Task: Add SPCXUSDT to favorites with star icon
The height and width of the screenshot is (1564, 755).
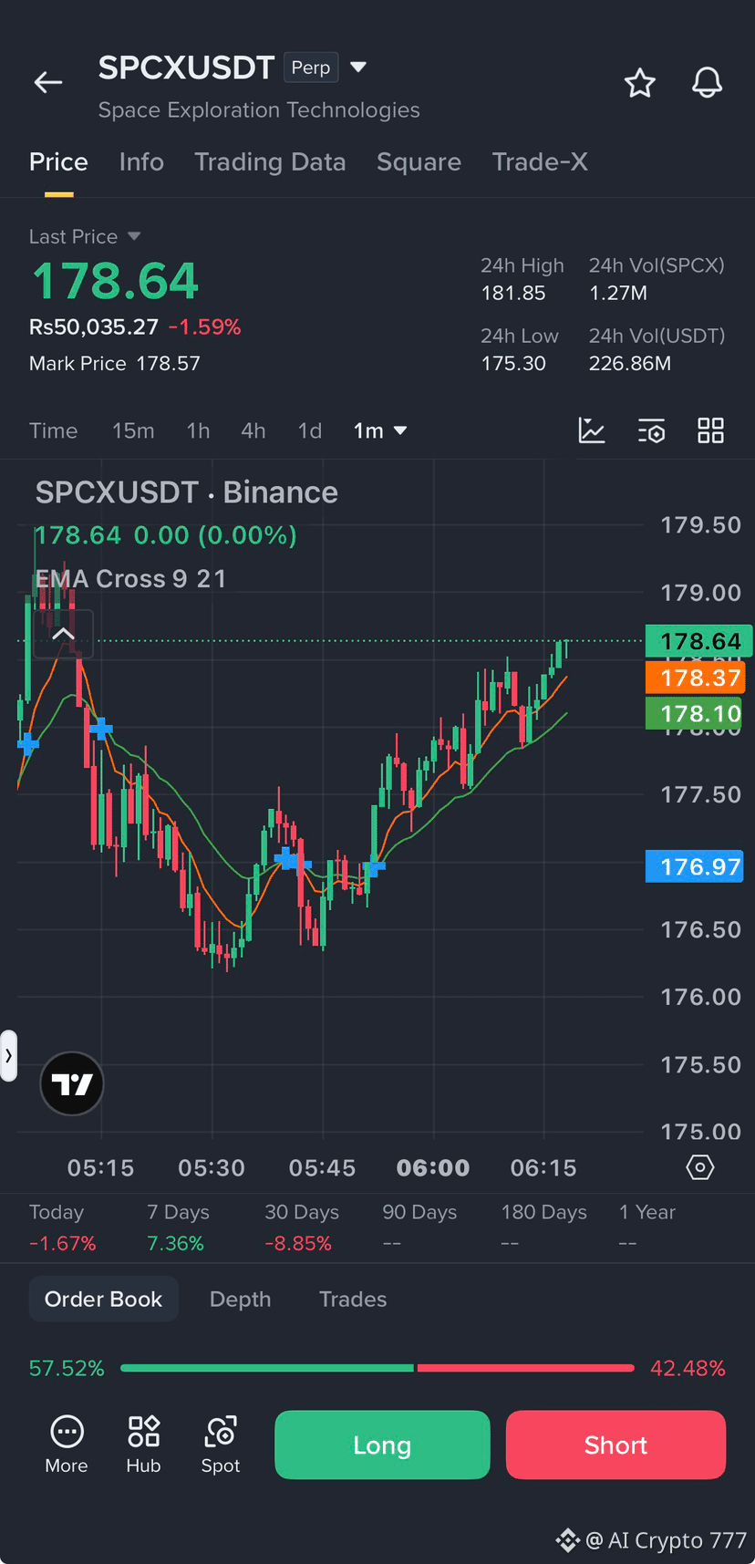Action: [x=640, y=83]
